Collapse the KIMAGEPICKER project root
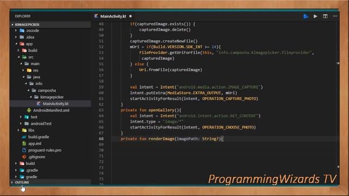Viewport: 349px width, 196px height. click(x=12, y=24)
